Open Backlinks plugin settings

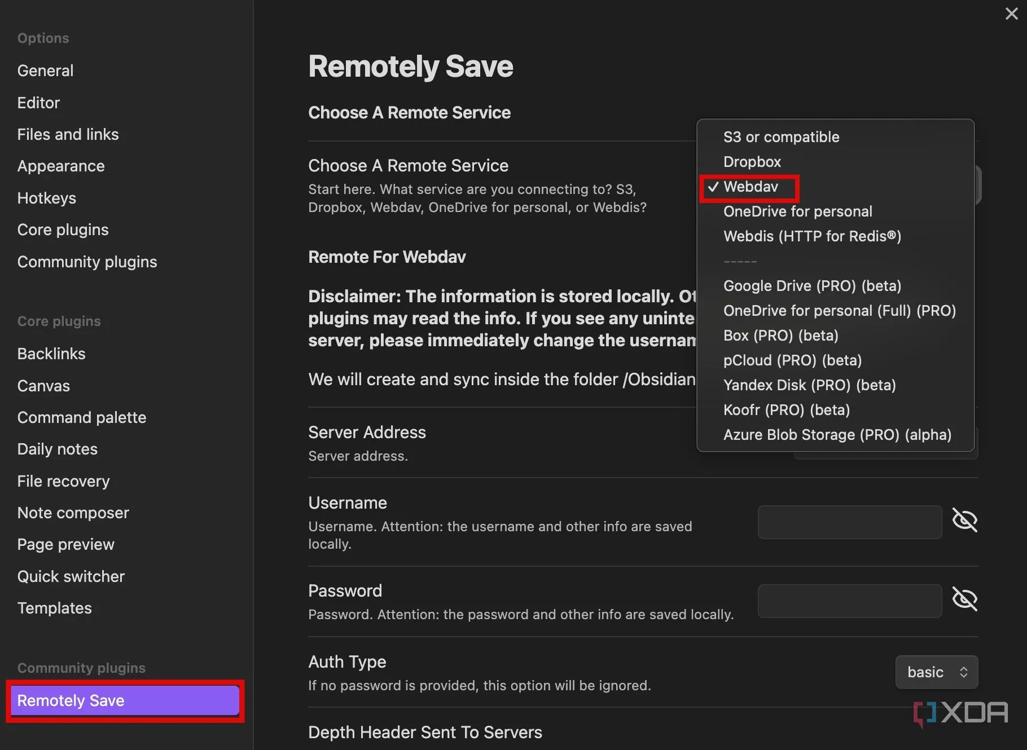click(x=51, y=354)
